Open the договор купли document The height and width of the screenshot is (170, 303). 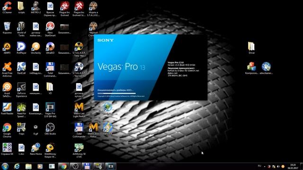[x=79, y=90]
